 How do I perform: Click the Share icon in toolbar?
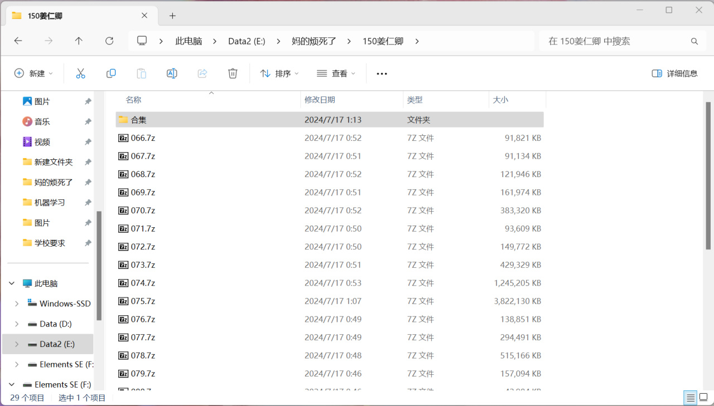click(x=202, y=74)
